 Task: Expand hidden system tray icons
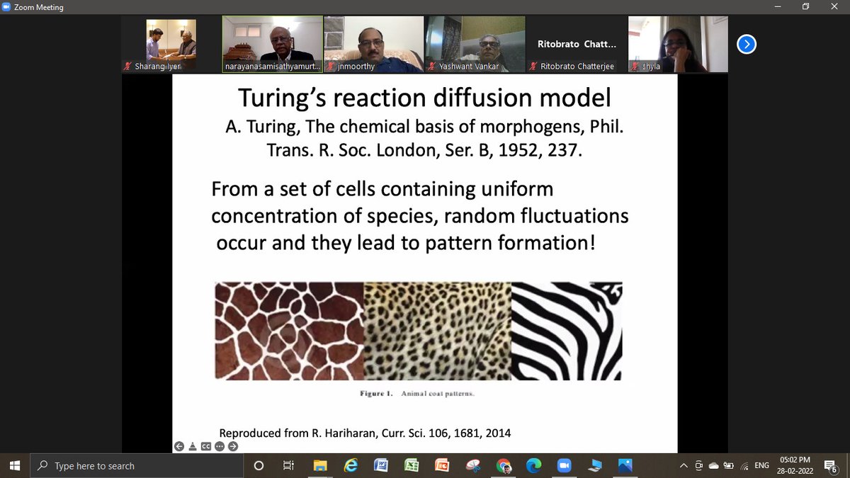683,465
